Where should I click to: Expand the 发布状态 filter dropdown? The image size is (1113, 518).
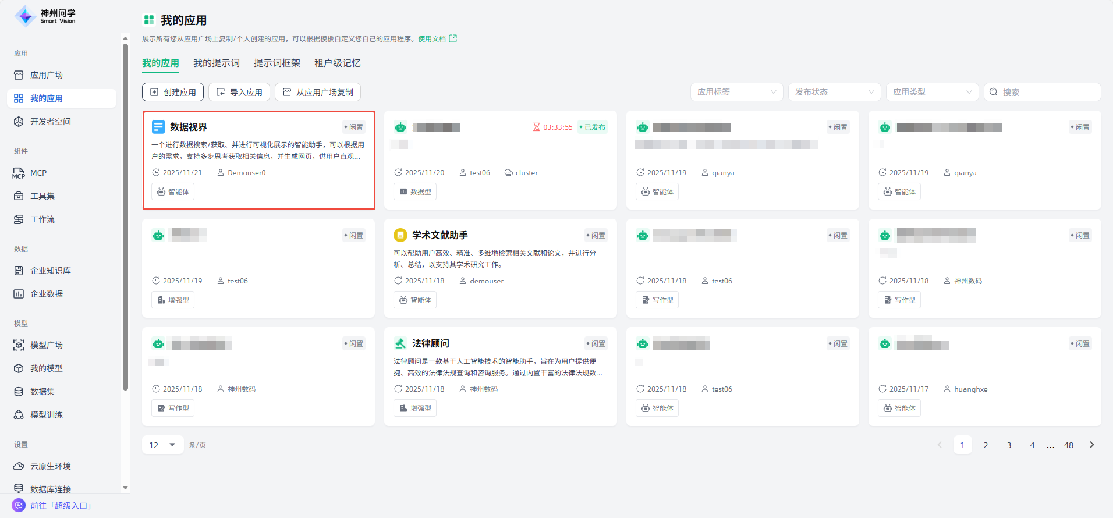[834, 92]
